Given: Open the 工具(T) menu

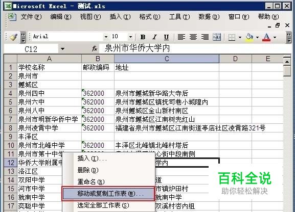Looking at the screenshot, I should pyautogui.click(x=179, y=17).
